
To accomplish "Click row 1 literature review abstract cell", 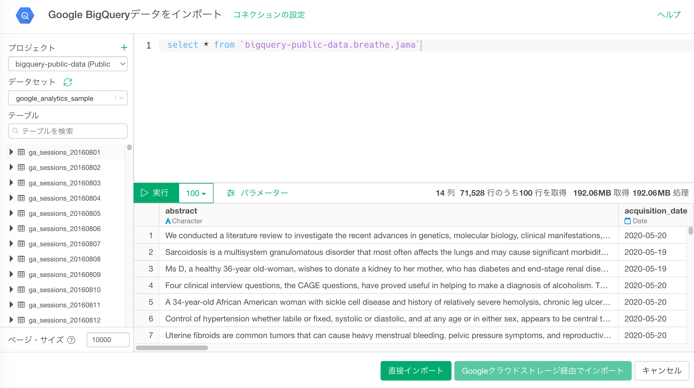I will pos(389,236).
